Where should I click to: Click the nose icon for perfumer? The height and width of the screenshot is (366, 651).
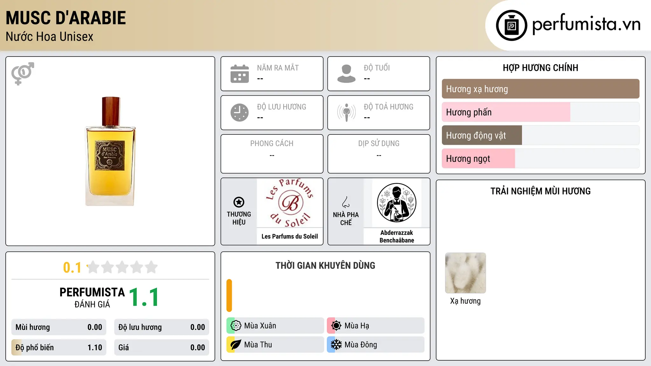[x=346, y=202]
